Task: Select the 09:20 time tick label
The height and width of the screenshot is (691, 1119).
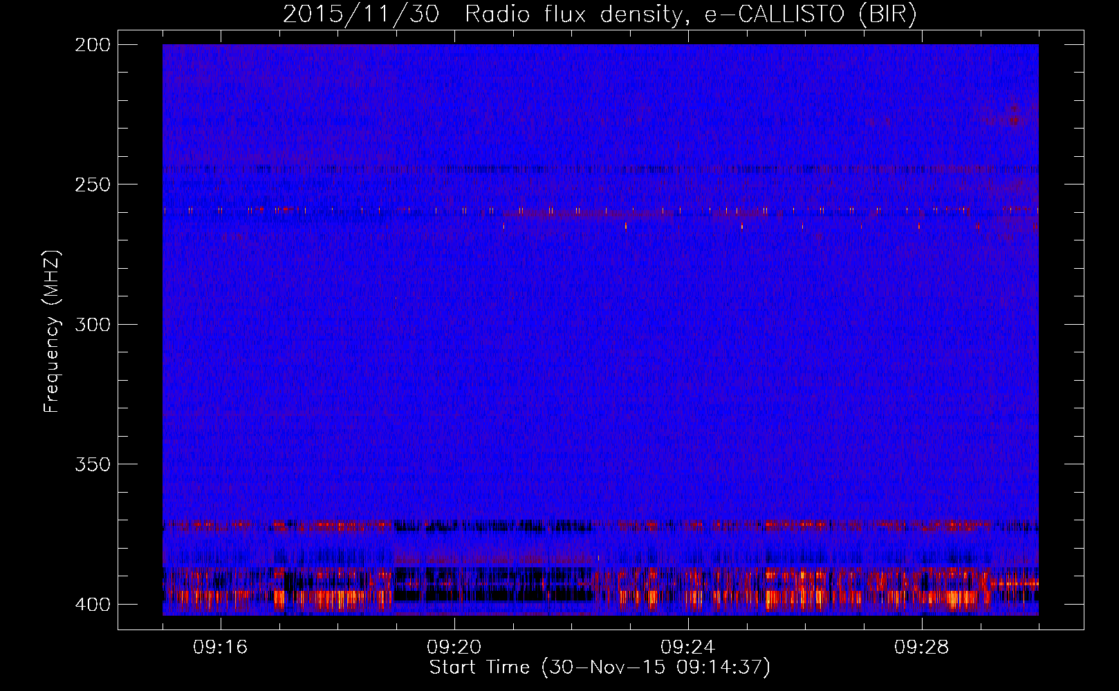Action: (454, 647)
